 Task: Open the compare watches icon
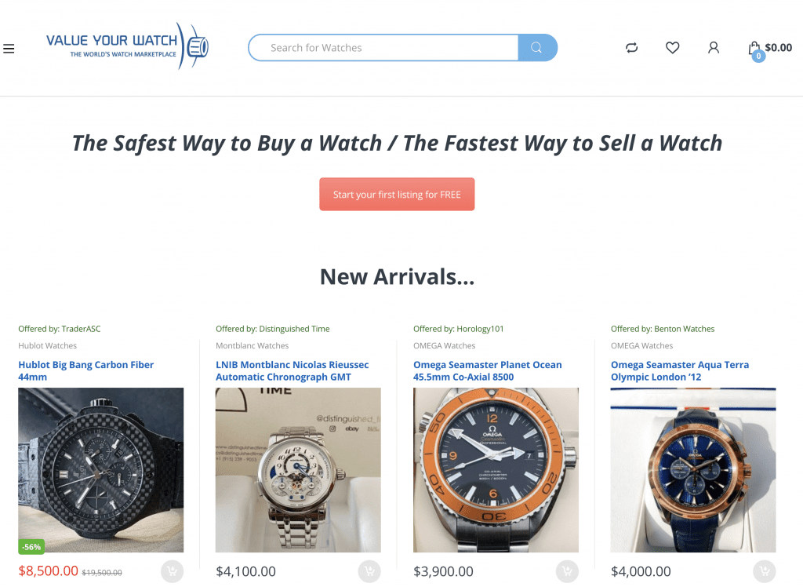point(631,48)
